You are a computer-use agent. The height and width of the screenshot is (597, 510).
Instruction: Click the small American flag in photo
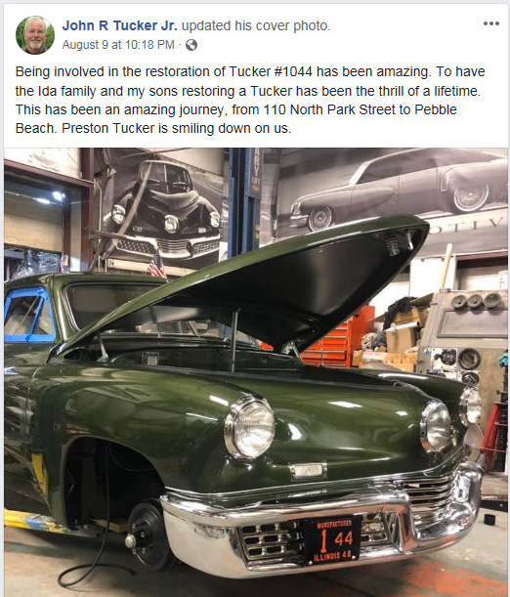[156, 264]
